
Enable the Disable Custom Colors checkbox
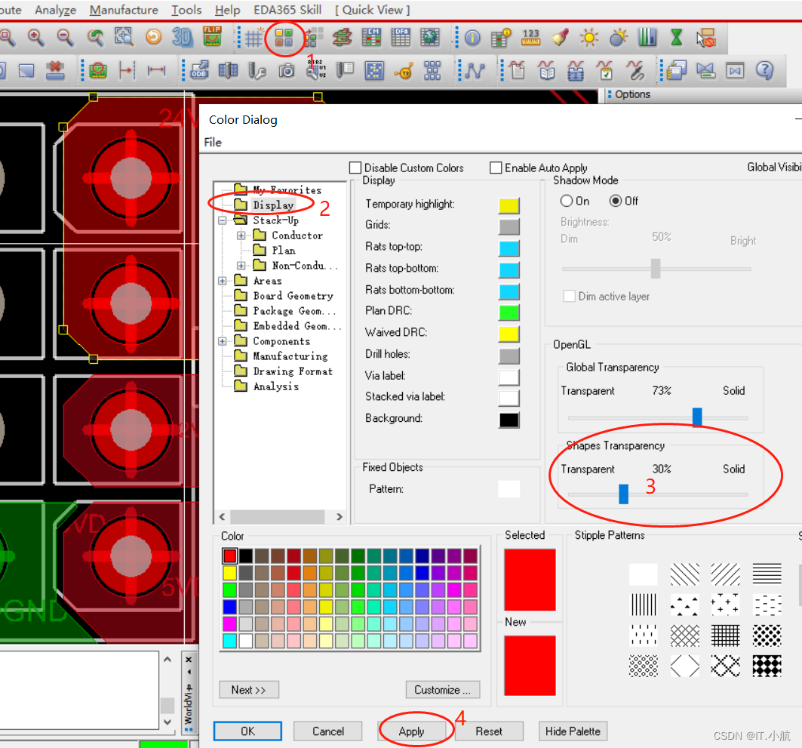[x=355, y=168]
